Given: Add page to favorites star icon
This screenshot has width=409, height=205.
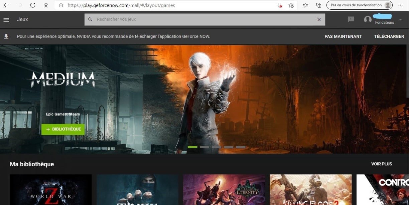Looking at the screenshot, I should pos(291,5).
